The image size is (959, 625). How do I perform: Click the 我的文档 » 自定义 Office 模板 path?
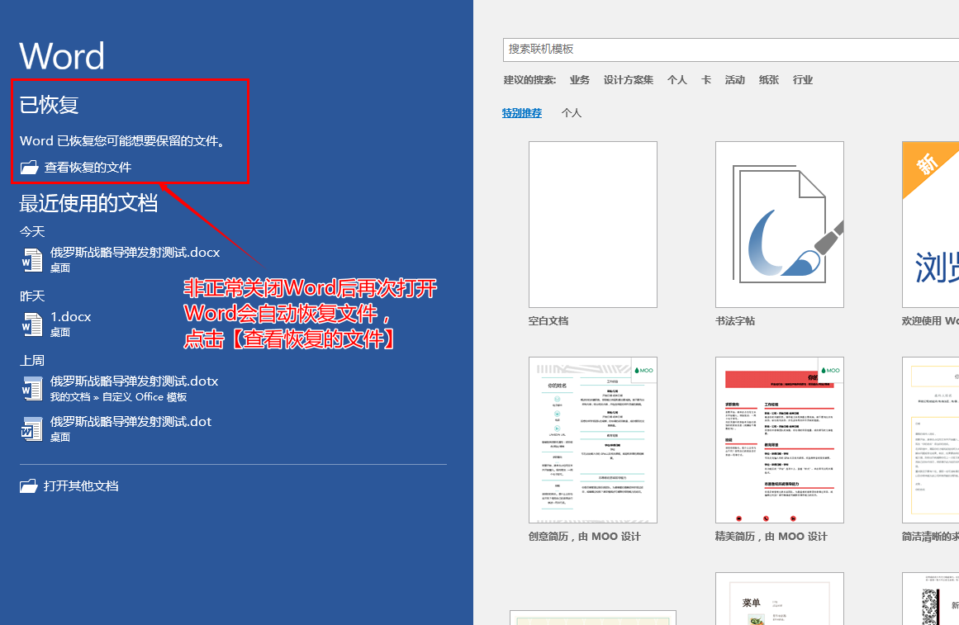coord(119,397)
